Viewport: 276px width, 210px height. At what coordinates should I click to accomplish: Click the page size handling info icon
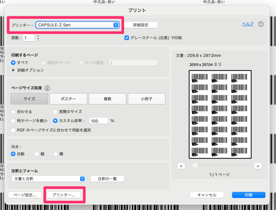47,88
